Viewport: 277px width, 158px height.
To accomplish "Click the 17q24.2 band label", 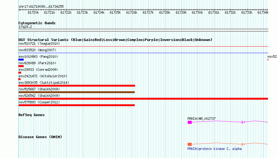I will 25,27.
